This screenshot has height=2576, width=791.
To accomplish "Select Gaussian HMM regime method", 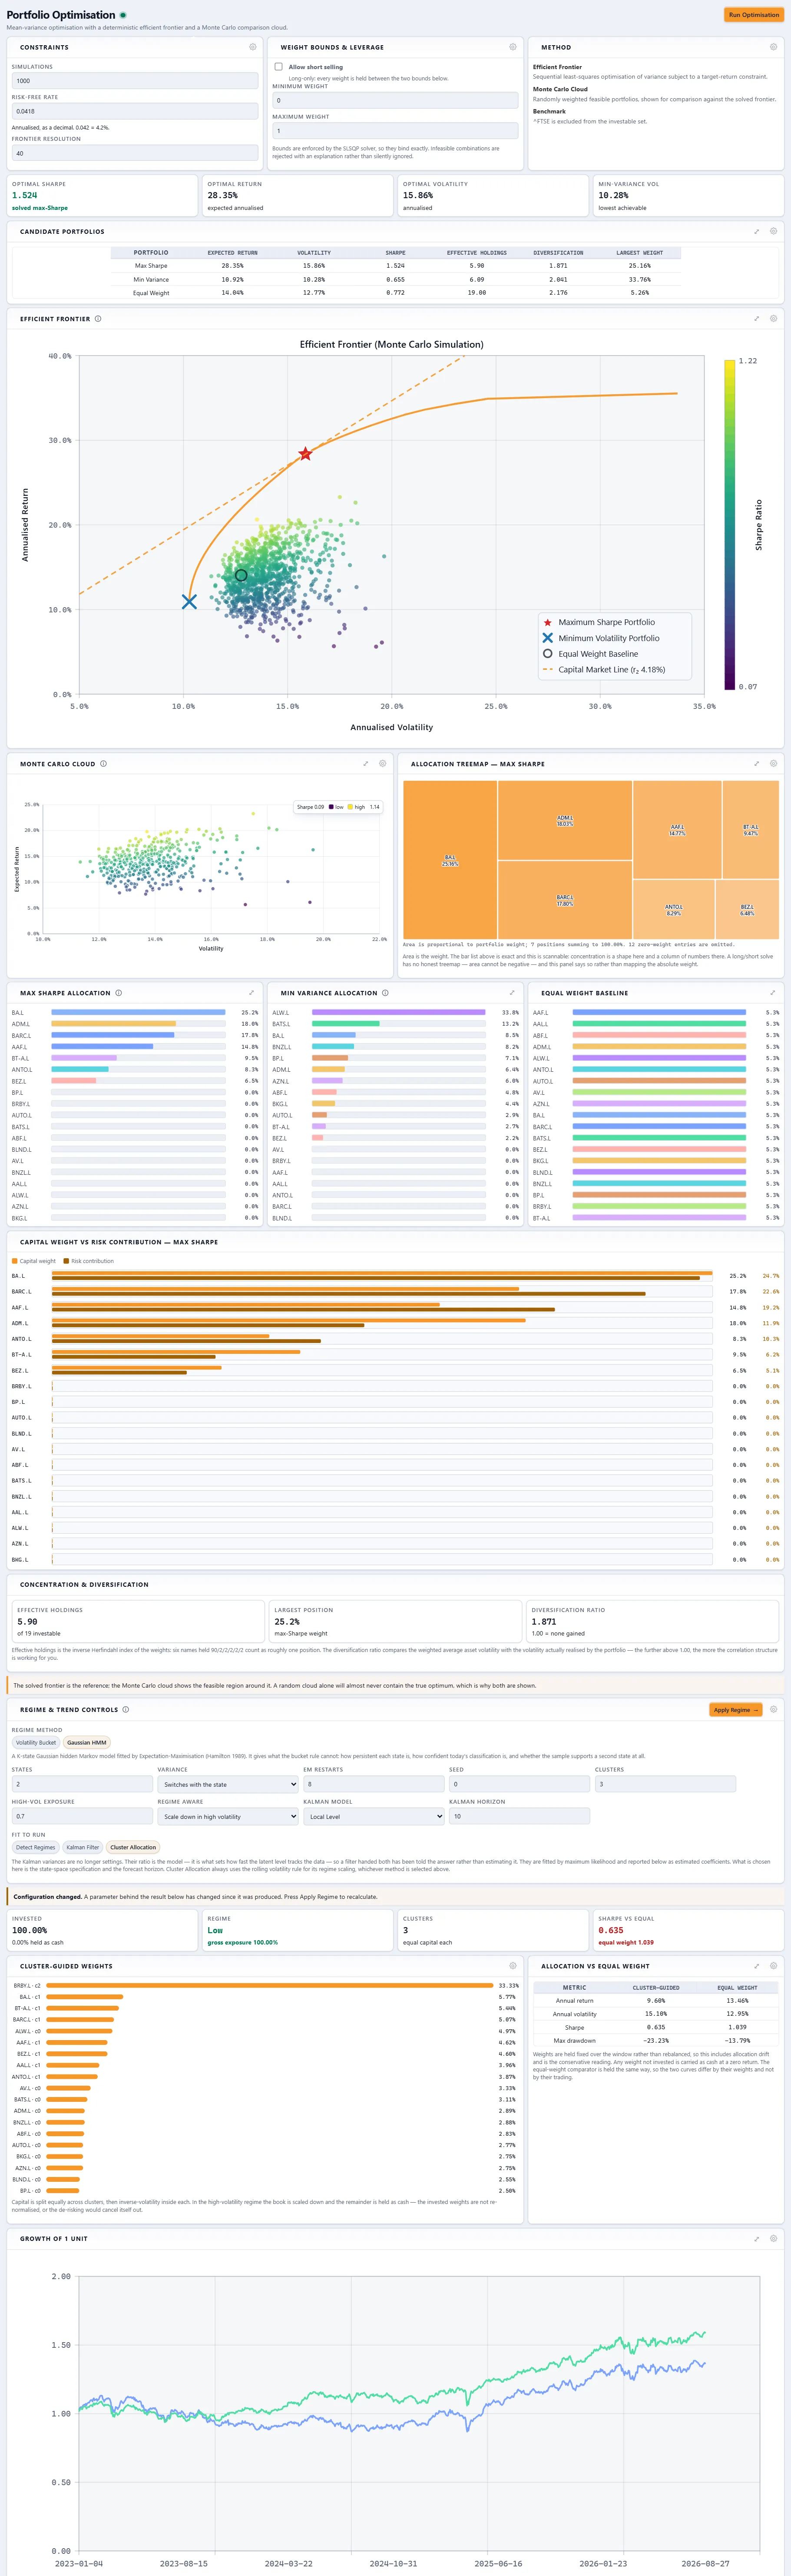I will tap(87, 1742).
